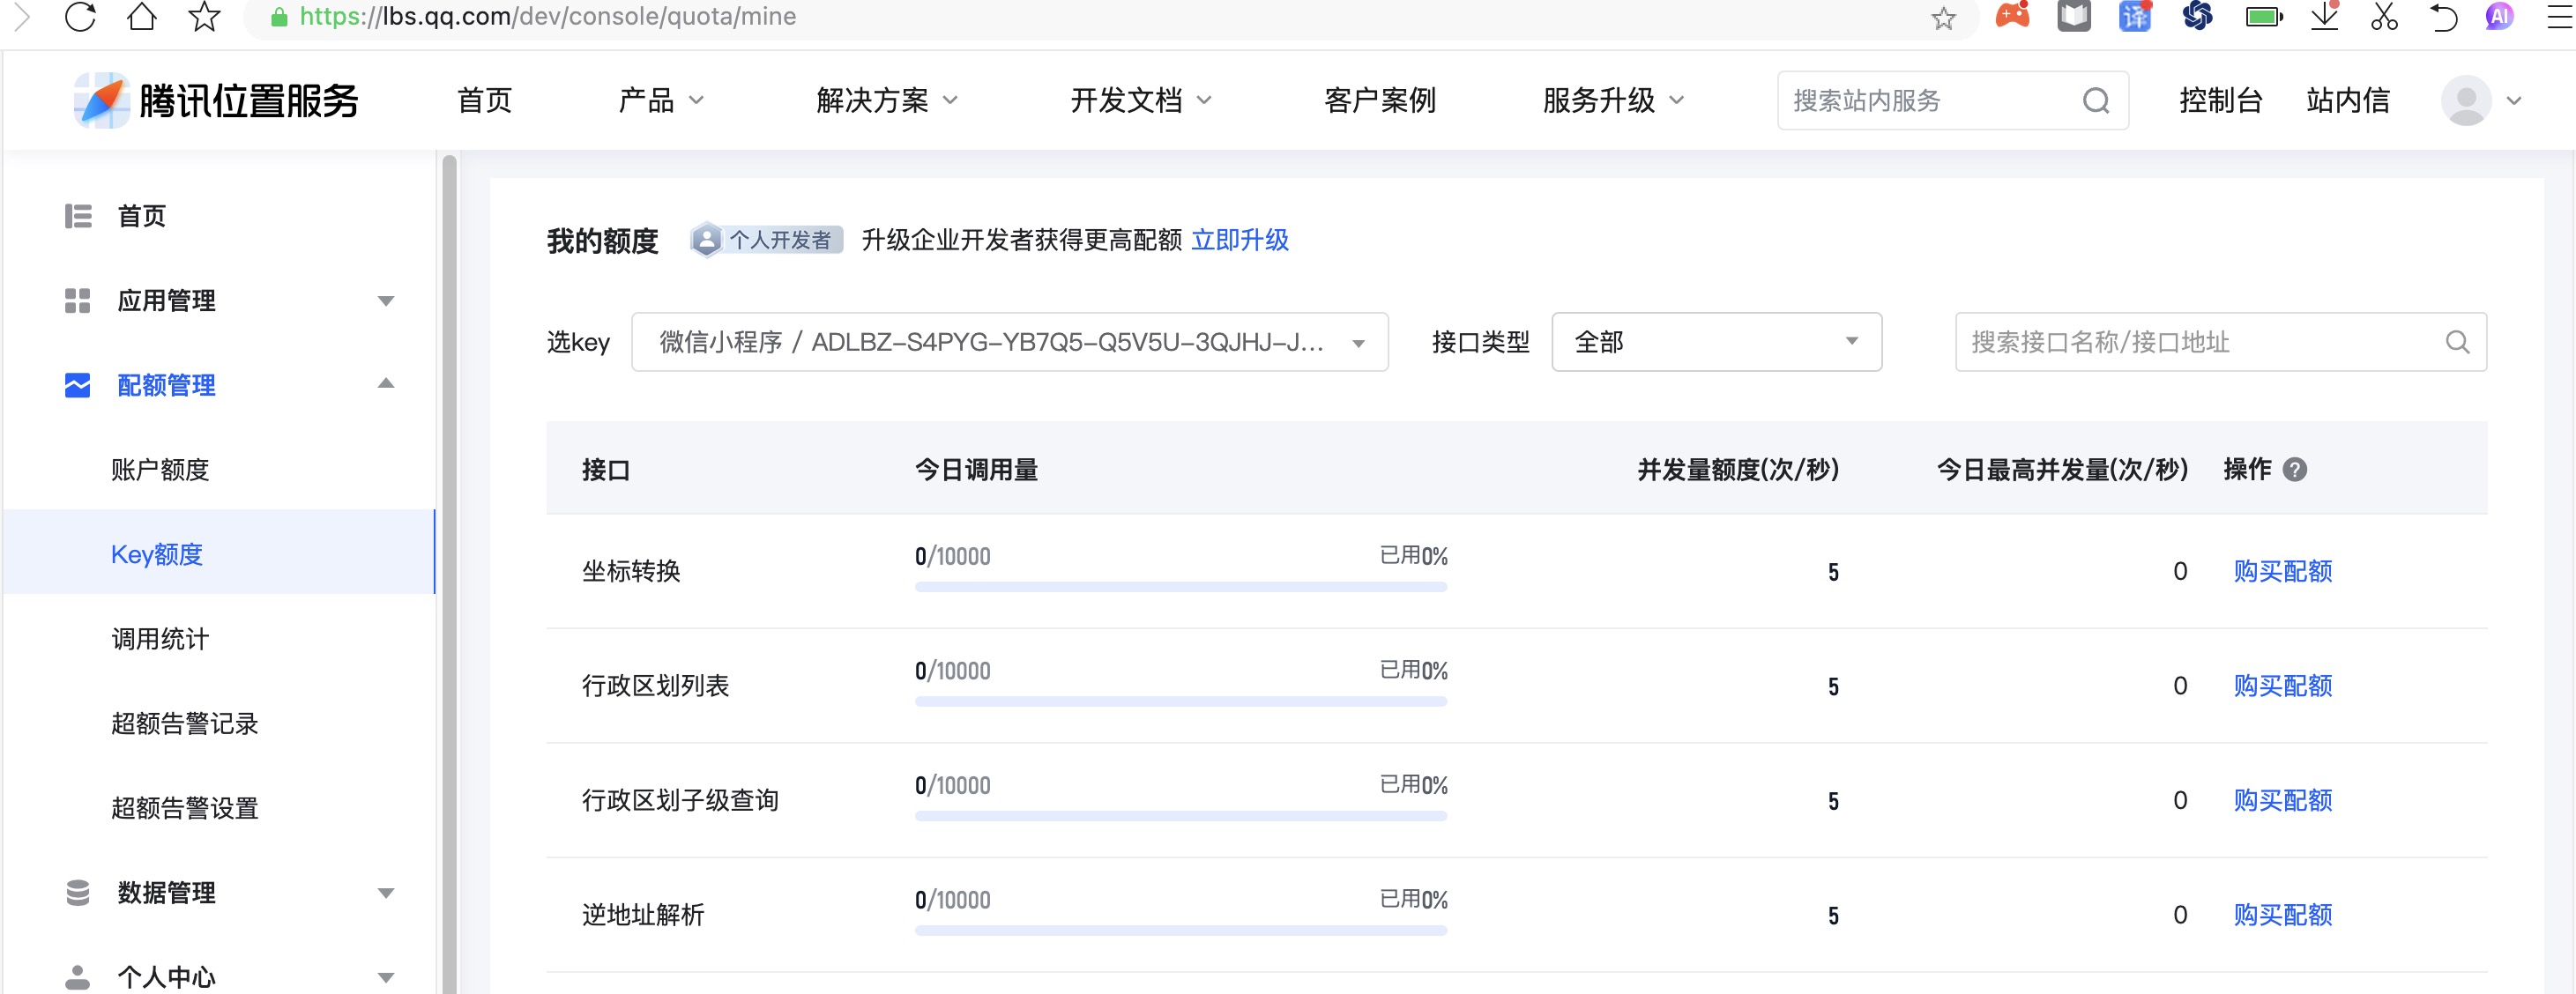Click the browser reload icon

click(80, 16)
